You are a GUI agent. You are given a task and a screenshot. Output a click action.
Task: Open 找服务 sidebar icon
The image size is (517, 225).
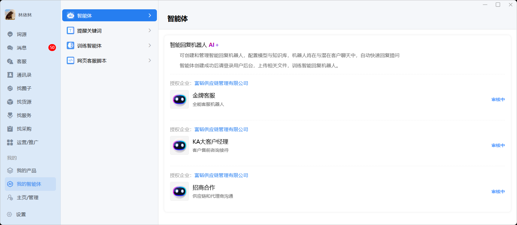pyautogui.click(x=10, y=115)
